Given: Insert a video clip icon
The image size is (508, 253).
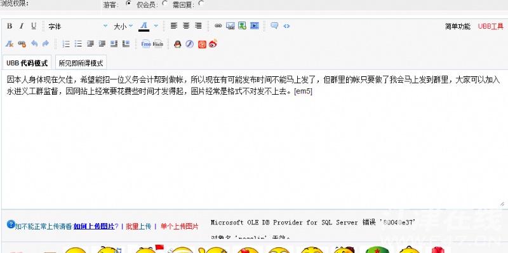Looking at the screenshot, I should point(255,26).
